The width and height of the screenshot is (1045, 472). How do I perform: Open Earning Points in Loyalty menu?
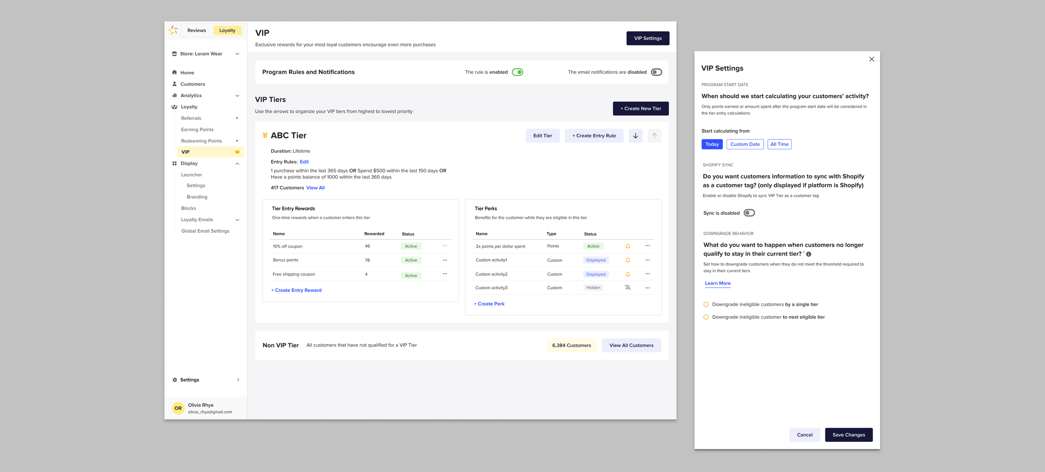coord(197,130)
